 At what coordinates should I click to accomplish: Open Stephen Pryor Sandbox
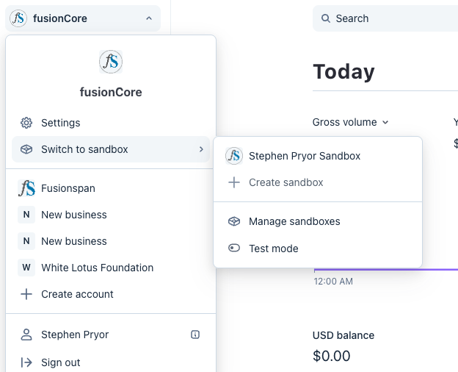pos(318,156)
